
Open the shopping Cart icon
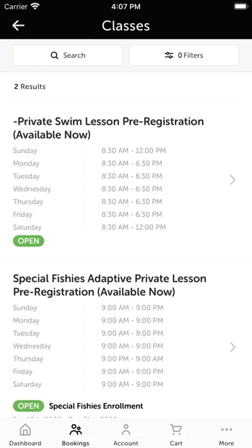tap(176, 429)
